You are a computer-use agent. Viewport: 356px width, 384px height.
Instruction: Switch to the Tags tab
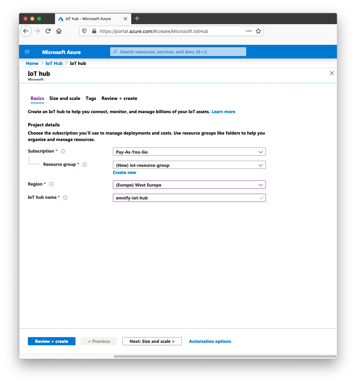(x=91, y=99)
